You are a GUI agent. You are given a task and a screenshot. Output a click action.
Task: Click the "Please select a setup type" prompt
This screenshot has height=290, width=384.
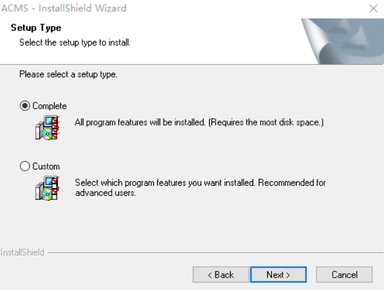click(x=68, y=74)
